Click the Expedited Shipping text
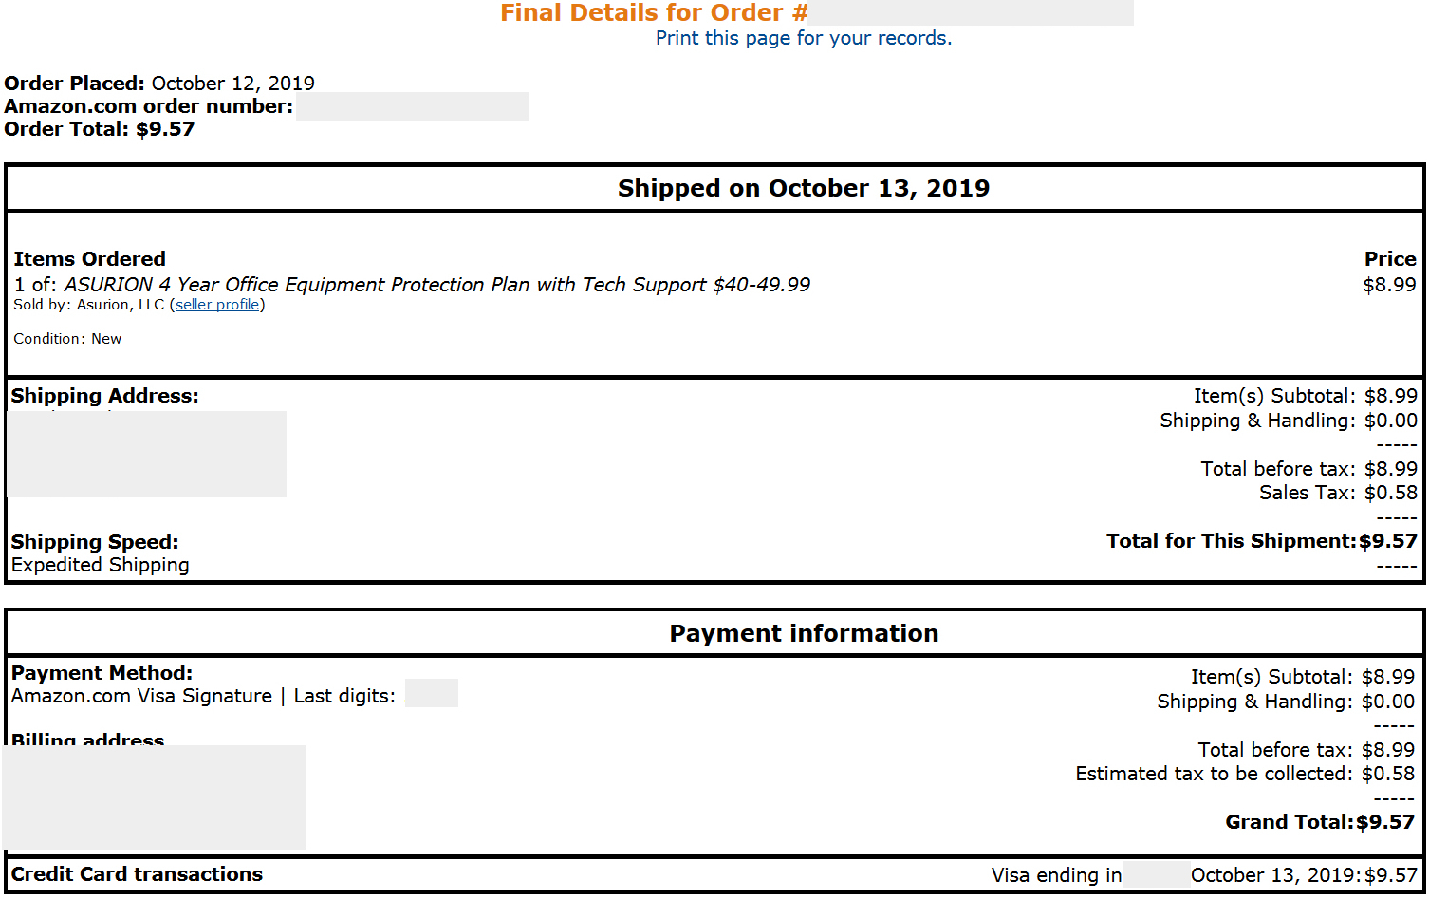The height and width of the screenshot is (899, 1429). (x=101, y=565)
